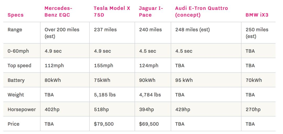Viewport: 283px width, 134px height.
Task: Select the Weight row label
Action: [16, 94]
